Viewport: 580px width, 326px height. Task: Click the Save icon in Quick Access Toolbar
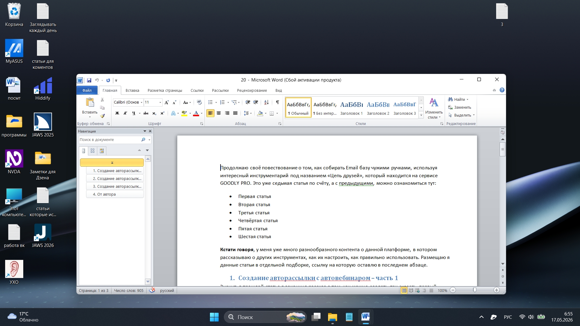pyautogui.click(x=89, y=80)
